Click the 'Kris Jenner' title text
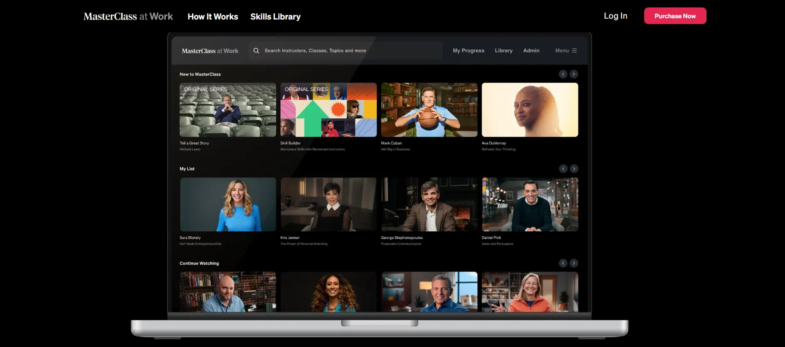The image size is (785, 347). 290,238
